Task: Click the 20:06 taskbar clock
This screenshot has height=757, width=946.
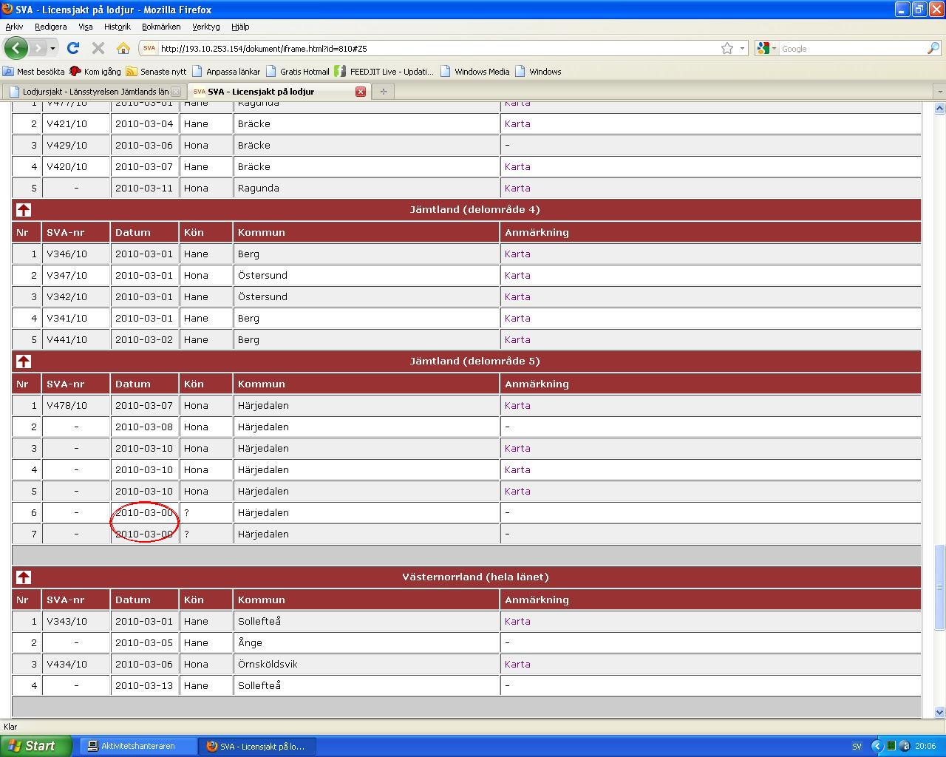Action: 925,746
